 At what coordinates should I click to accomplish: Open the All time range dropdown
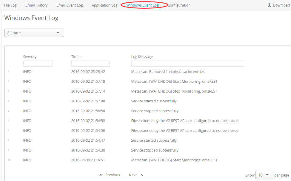(x=34, y=33)
